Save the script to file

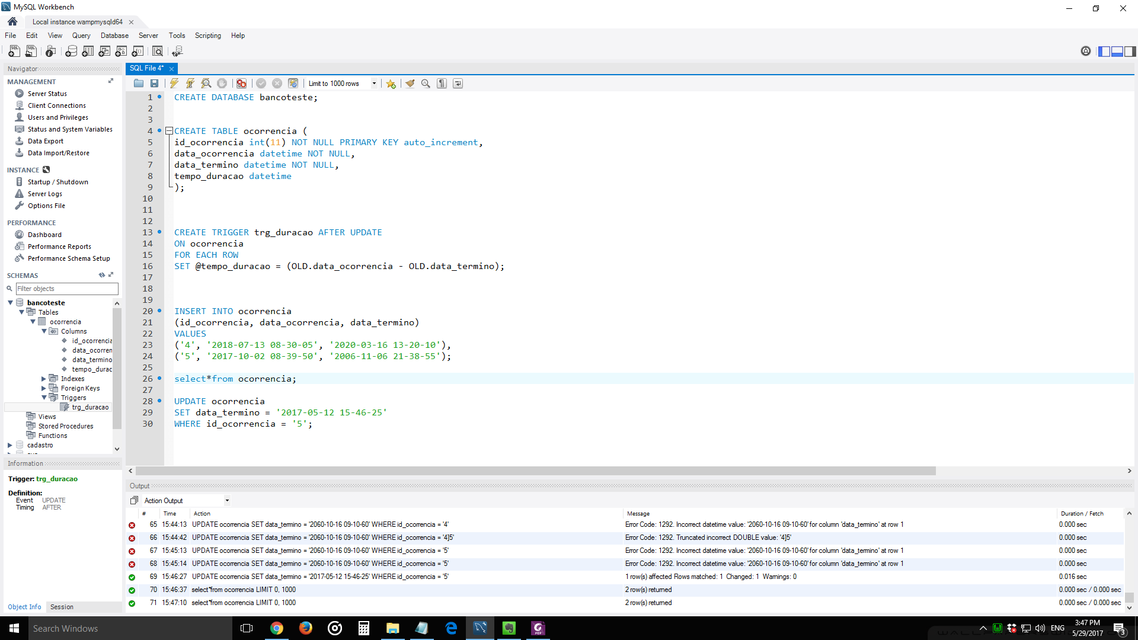tap(154, 84)
